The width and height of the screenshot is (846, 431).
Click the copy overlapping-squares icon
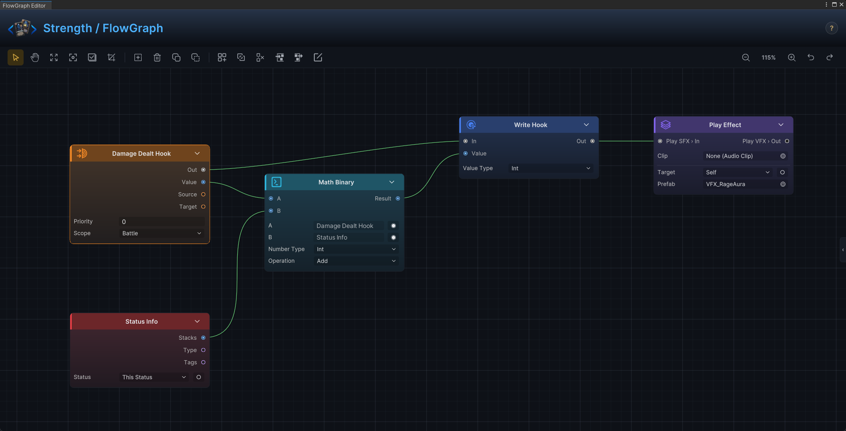(176, 57)
